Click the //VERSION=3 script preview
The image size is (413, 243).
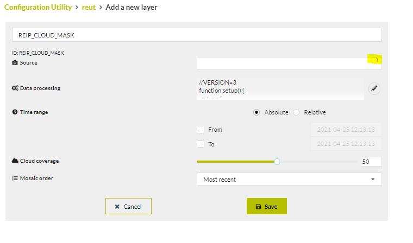point(280,89)
